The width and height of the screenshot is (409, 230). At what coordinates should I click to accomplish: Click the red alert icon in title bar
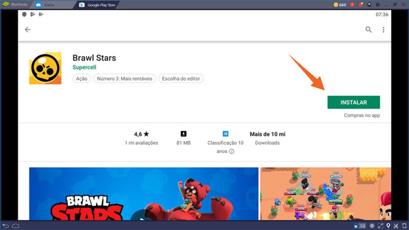352,4
